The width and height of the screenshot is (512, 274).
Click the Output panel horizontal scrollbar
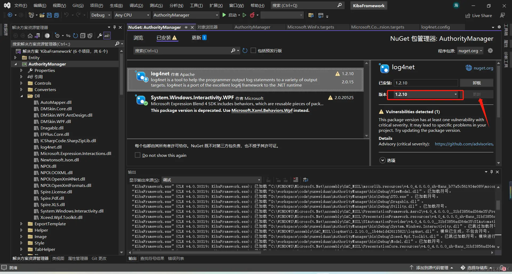click(x=197, y=252)
